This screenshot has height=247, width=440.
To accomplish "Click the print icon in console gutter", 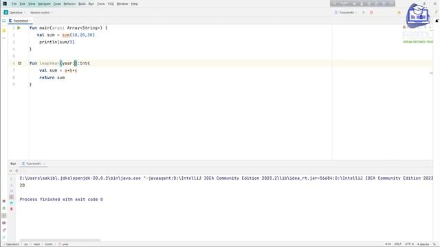I will tap(12, 203).
